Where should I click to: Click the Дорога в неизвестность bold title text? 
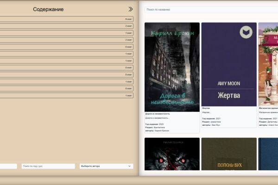coord(158,114)
